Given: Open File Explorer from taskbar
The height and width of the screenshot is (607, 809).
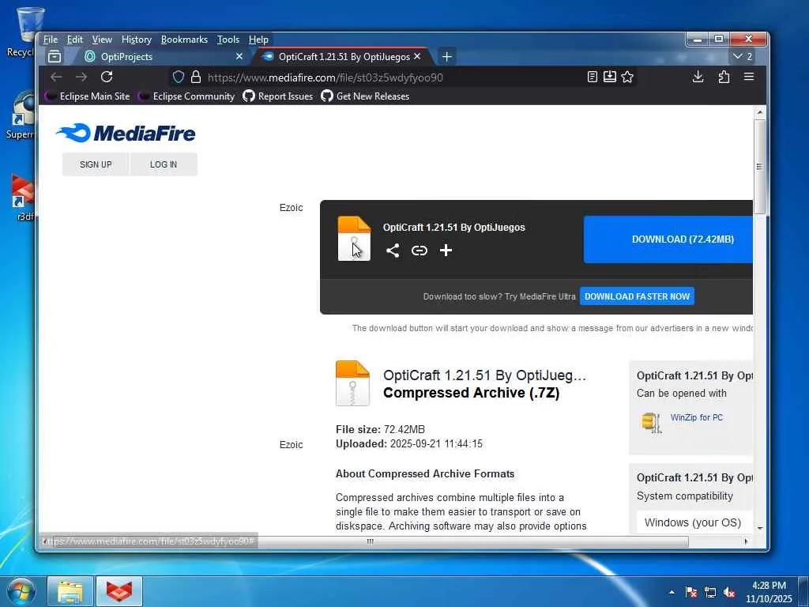Looking at the screenshot, I should click(x=70, y=591).
